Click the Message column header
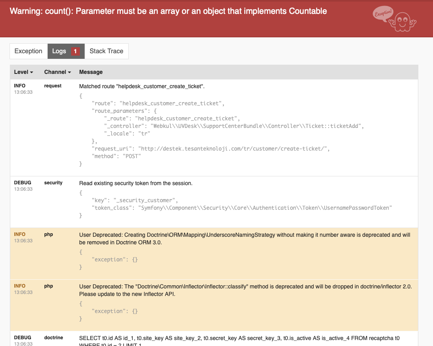This screenshot has width=433, height=346. pyautogui.click(x=91, y=72)
